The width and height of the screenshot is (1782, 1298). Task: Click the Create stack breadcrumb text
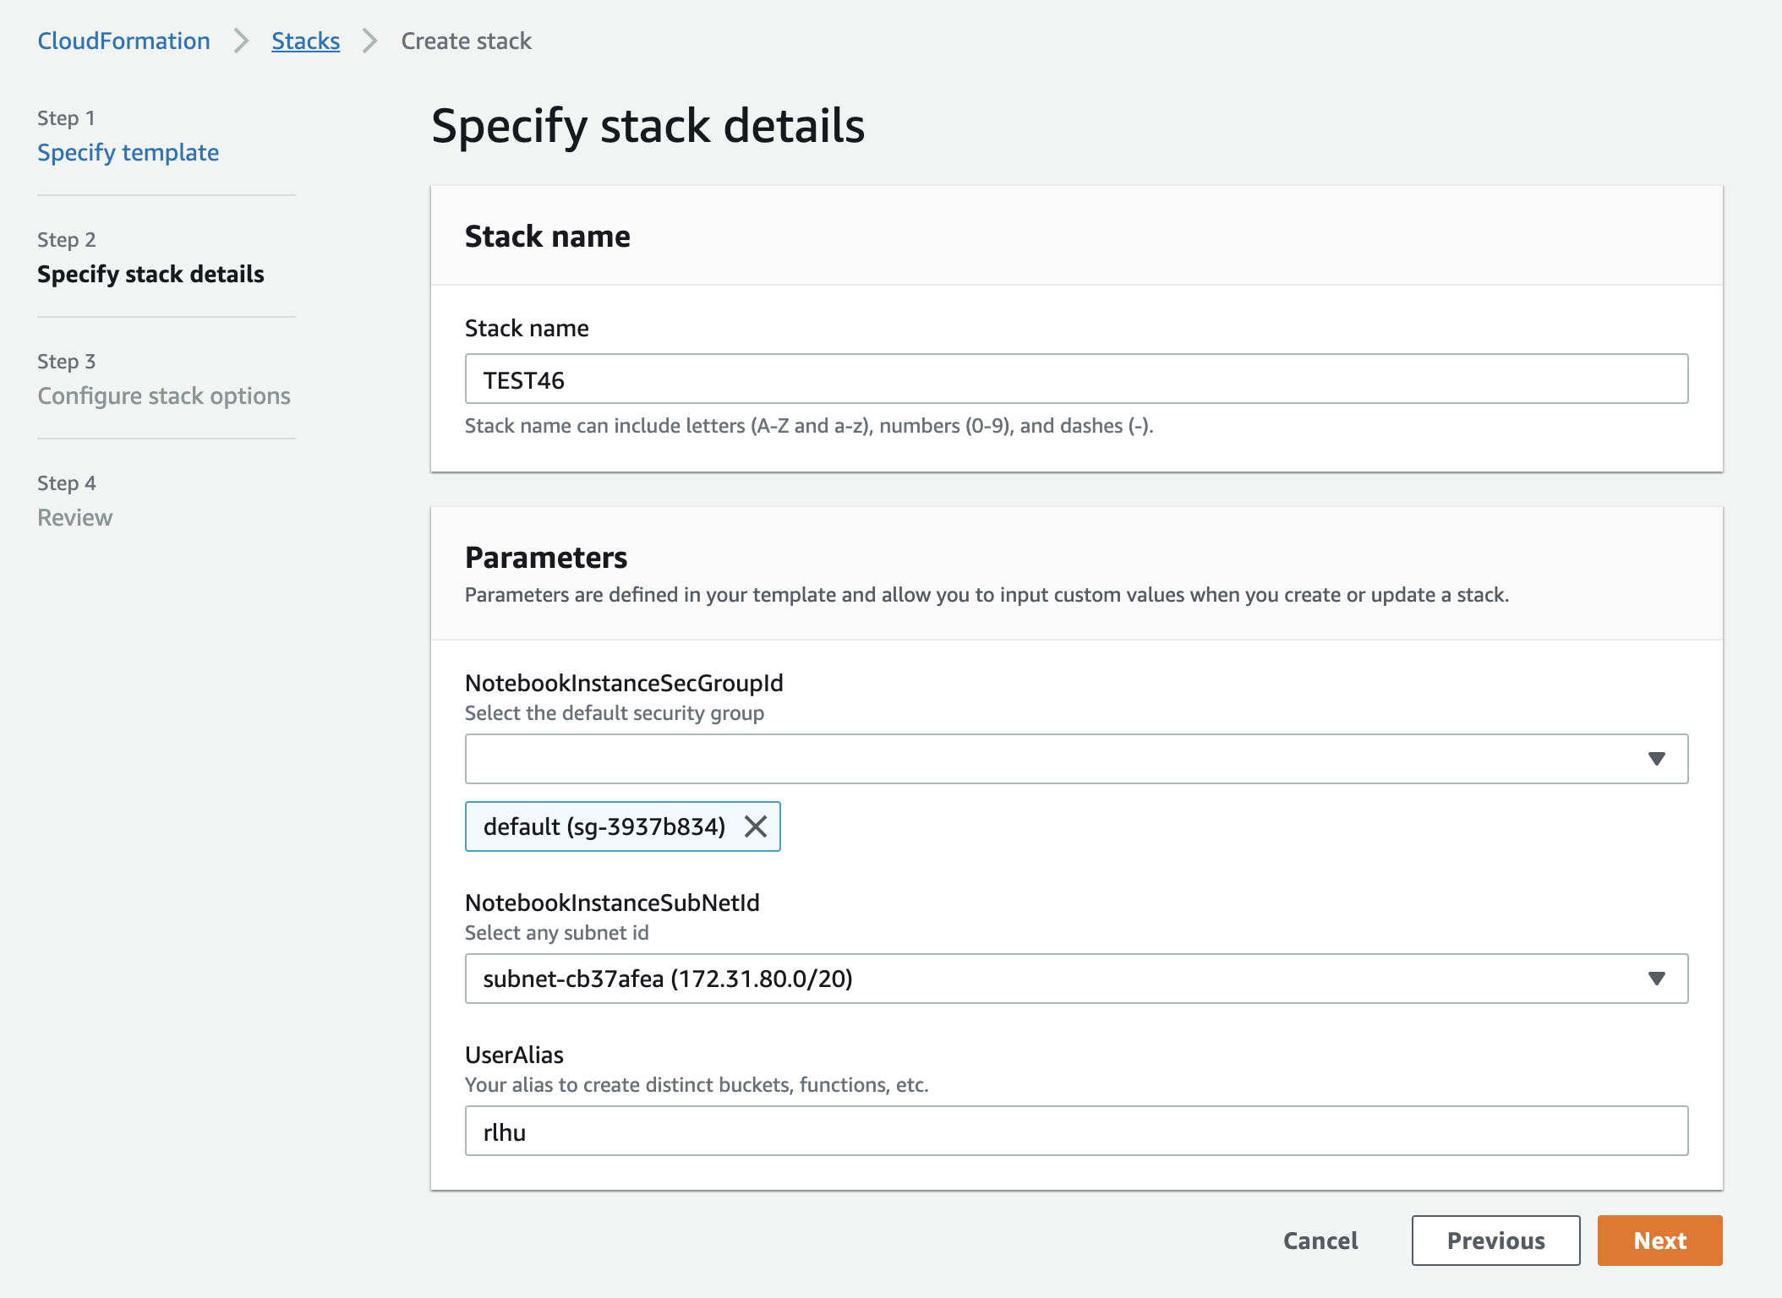(466, 41)
